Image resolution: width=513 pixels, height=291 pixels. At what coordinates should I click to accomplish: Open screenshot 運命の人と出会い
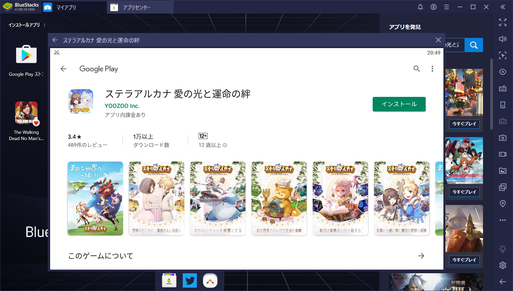tap(157, 198)
